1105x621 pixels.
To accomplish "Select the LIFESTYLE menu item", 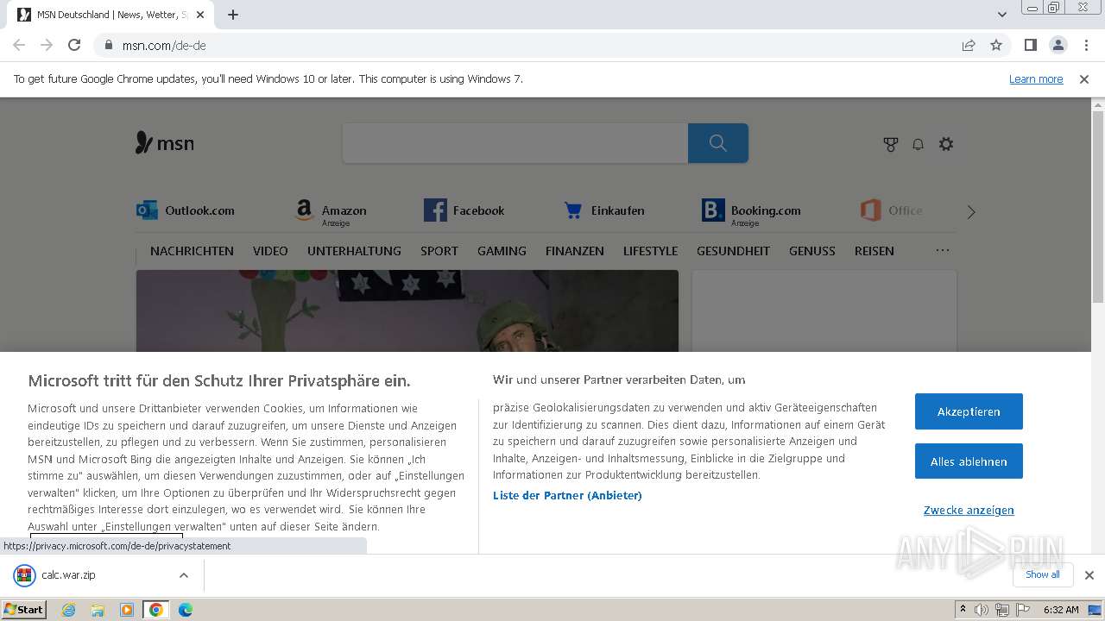I will [x=650, y=251].
